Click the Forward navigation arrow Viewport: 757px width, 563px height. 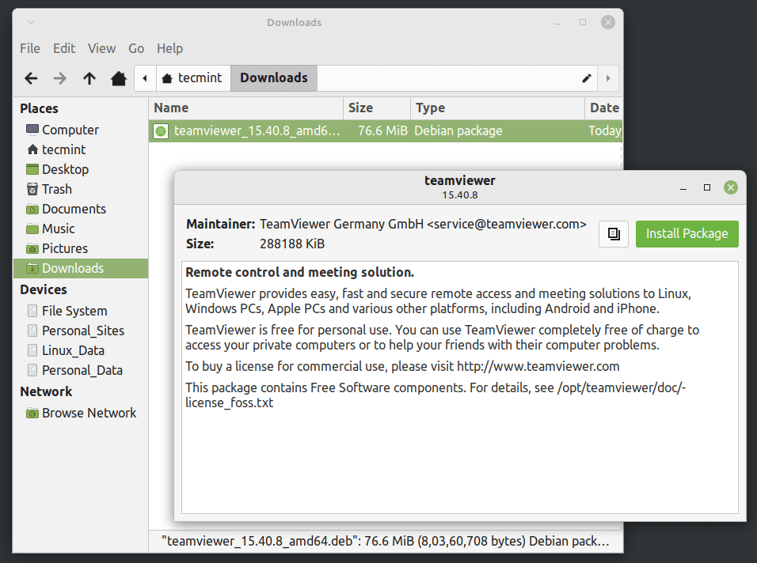60,78
